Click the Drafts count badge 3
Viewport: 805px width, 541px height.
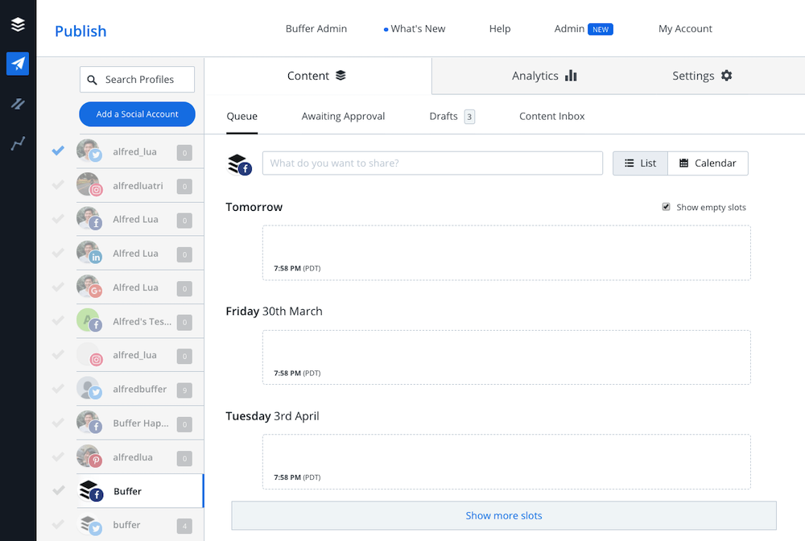pyautogui.click(x=469, y=117)
